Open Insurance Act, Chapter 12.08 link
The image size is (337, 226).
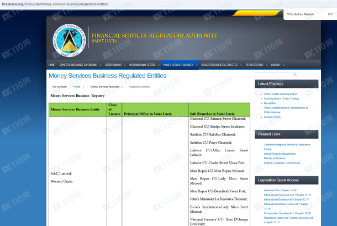point(280,190)
